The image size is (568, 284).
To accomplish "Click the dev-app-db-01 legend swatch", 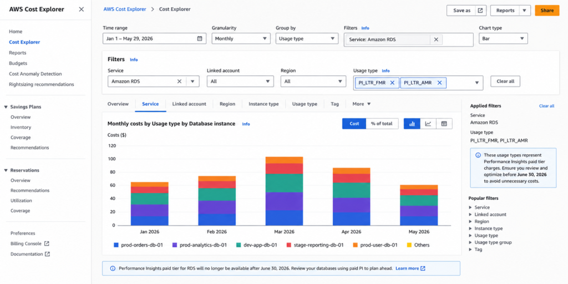I will (x=238, y=245).
